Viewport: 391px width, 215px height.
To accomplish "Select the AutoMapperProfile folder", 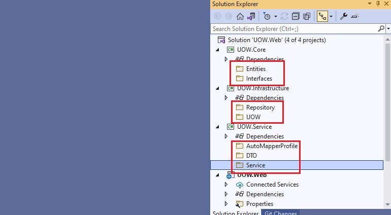I will tap(272, 146).
